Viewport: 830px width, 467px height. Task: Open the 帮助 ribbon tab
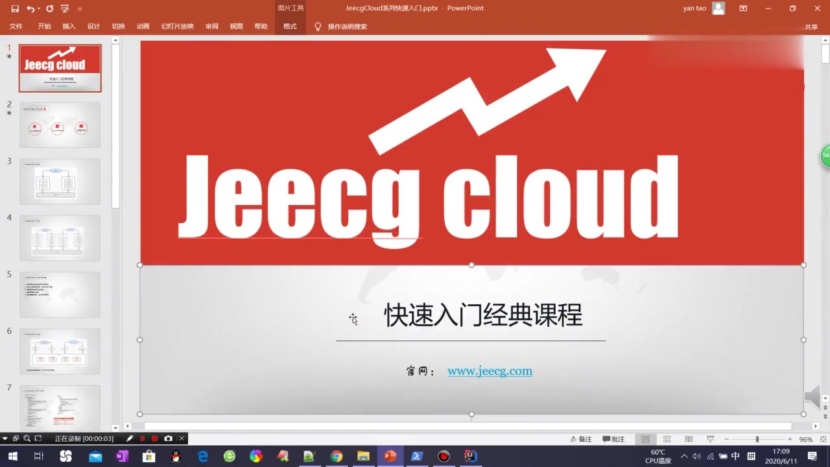click(x=261, y=27)
